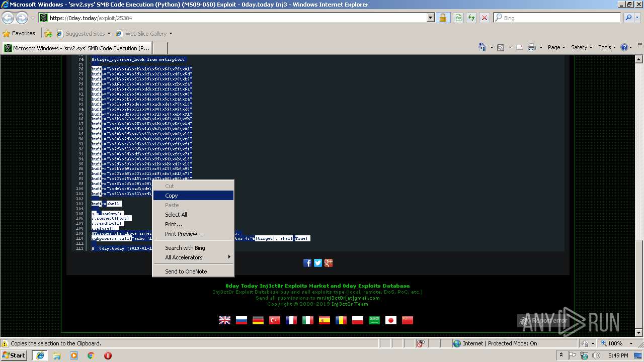
Task: Click the Back navigation arrow
Action: point(8,18)
